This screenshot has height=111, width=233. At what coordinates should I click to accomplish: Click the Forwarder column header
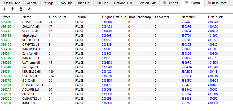pos(167,17)
